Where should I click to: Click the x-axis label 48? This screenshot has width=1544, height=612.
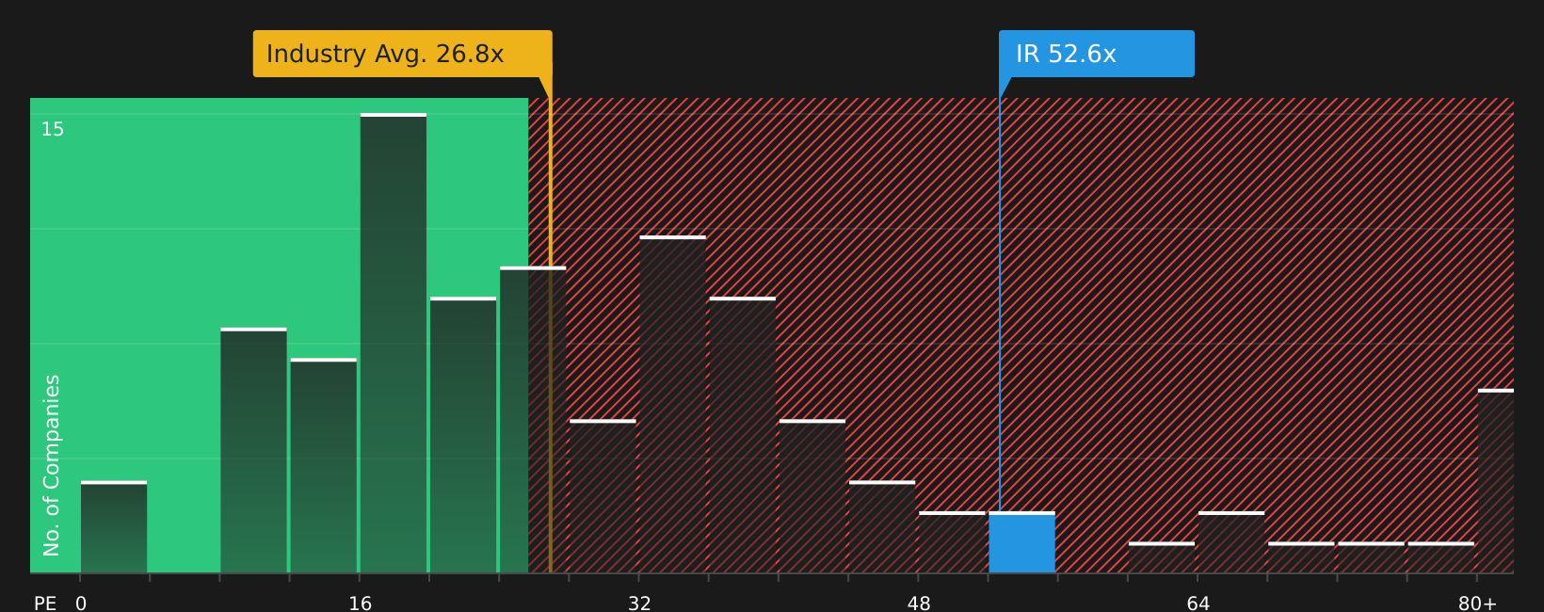[919, 603]
